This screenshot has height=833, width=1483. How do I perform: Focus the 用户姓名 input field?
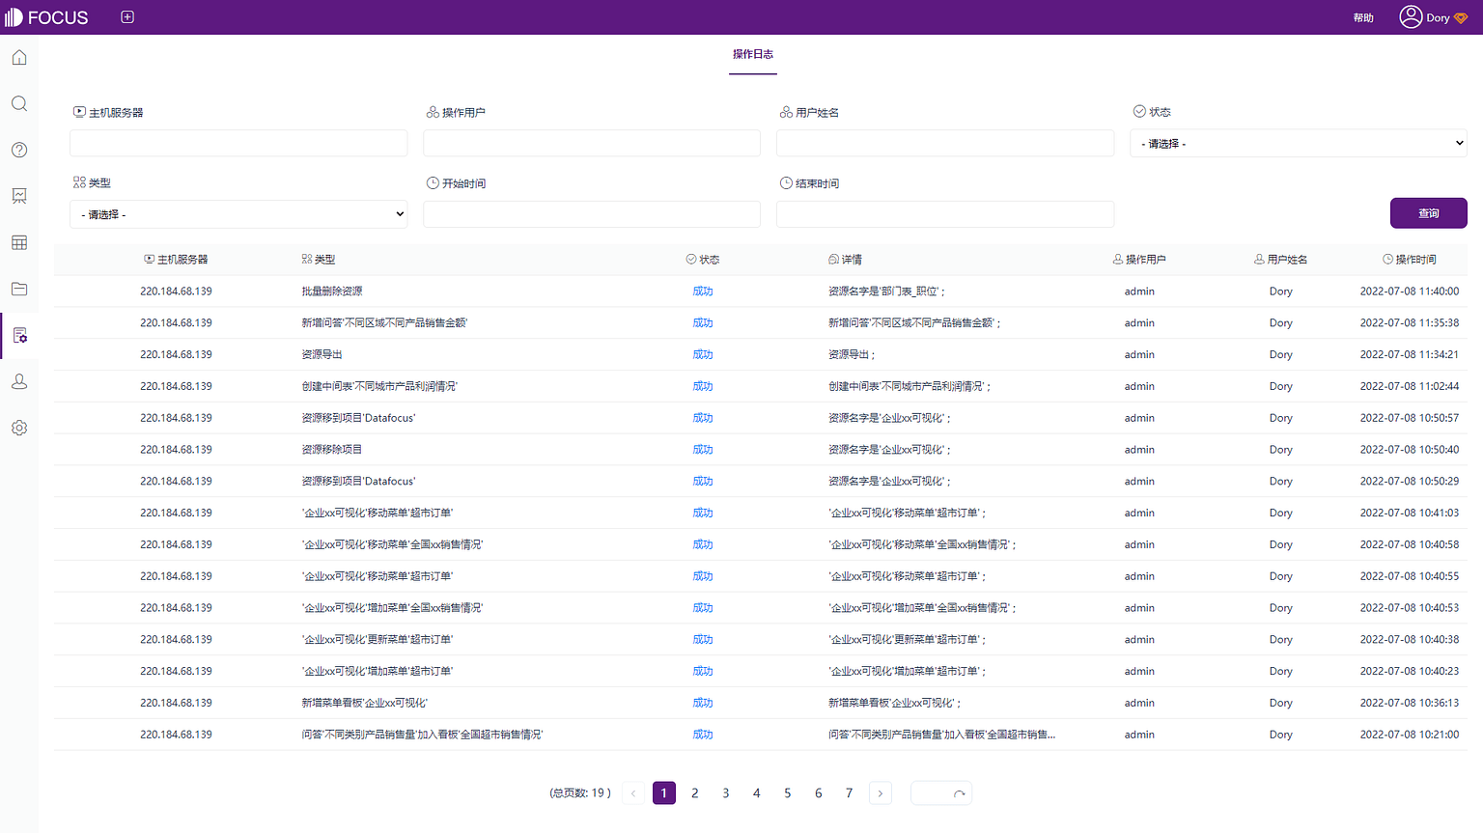pos(945,143)
